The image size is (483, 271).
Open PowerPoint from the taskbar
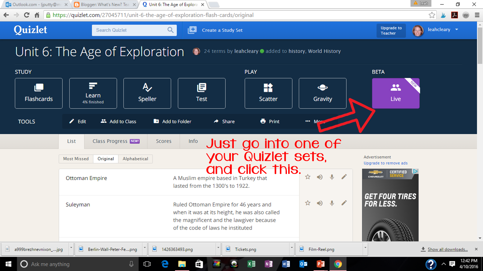click(x=321, y=264)
